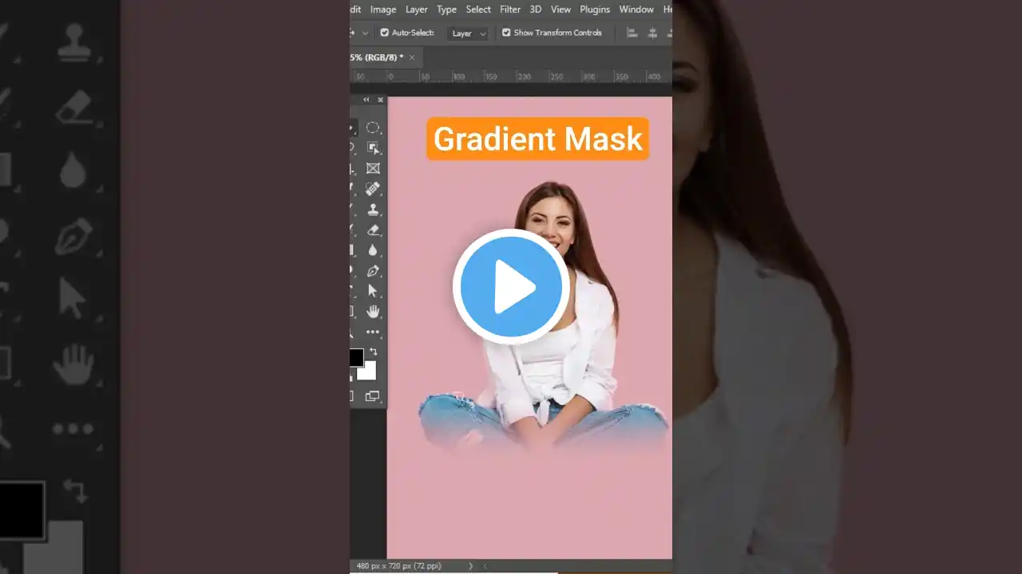
Task: Click the black foreground color swatch
Action: coord(356,357)
